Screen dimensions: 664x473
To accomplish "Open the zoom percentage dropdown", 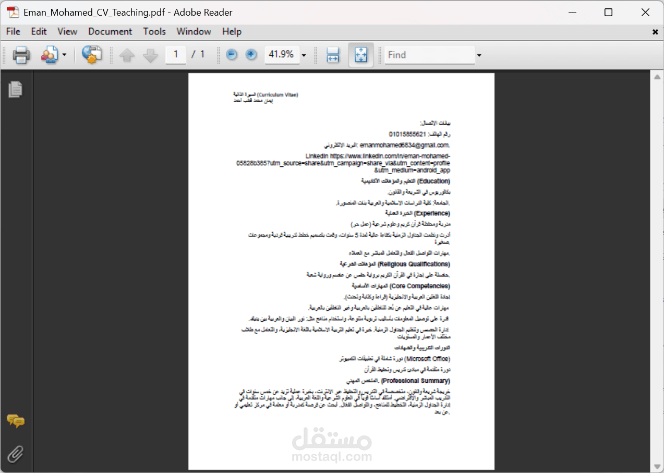I will pyautogui.click(x=304, y=54).
